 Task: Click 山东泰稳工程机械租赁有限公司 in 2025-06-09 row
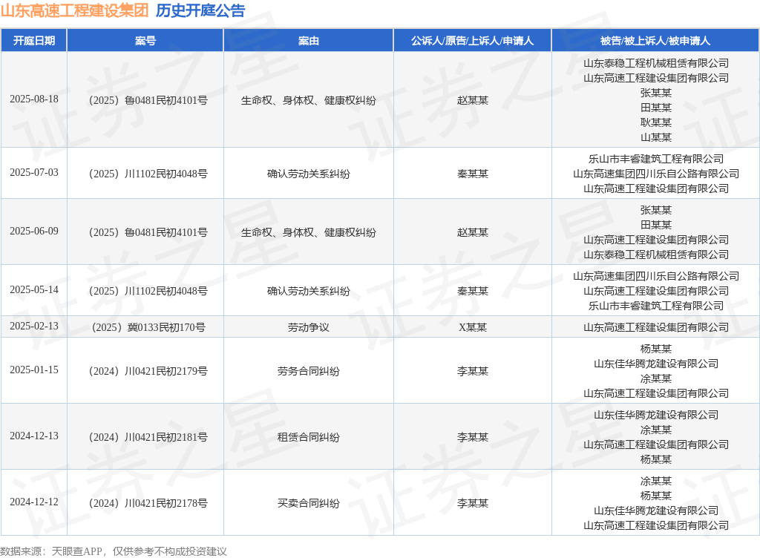click(656, 255)
